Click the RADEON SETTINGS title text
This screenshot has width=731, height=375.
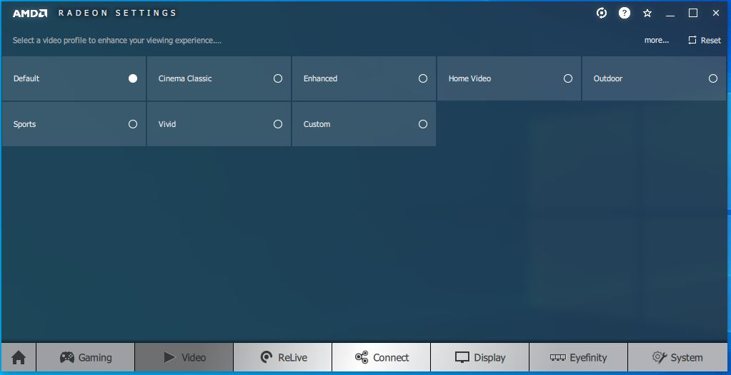coord(117,13)
